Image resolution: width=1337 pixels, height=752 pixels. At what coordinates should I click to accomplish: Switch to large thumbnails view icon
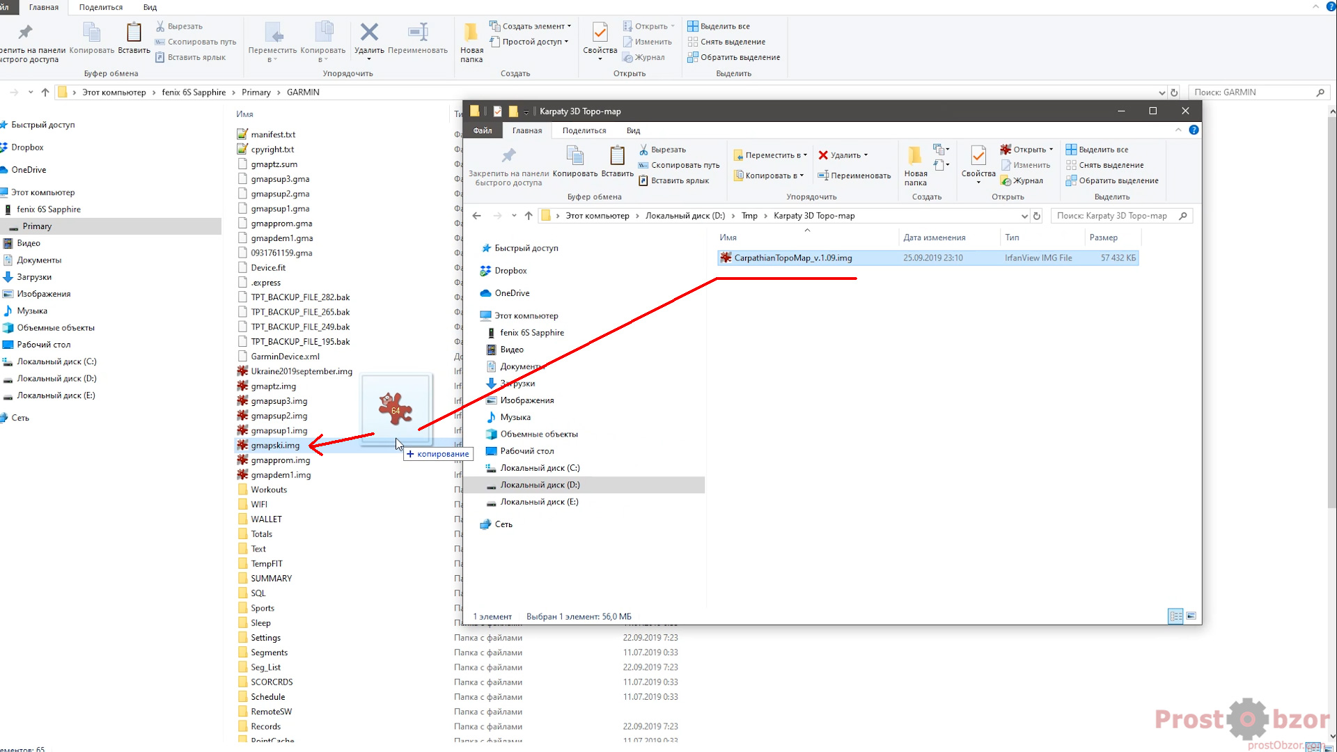1191,616
